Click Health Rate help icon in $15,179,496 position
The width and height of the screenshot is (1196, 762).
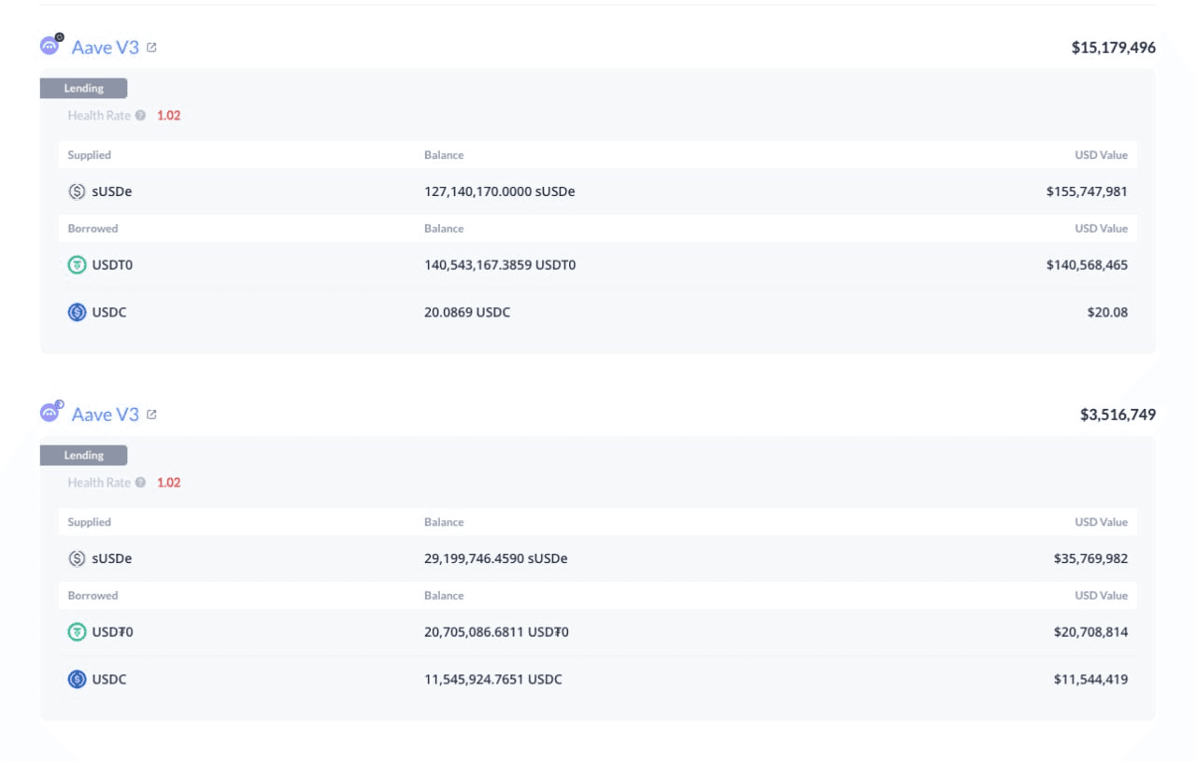pos(140,116)
